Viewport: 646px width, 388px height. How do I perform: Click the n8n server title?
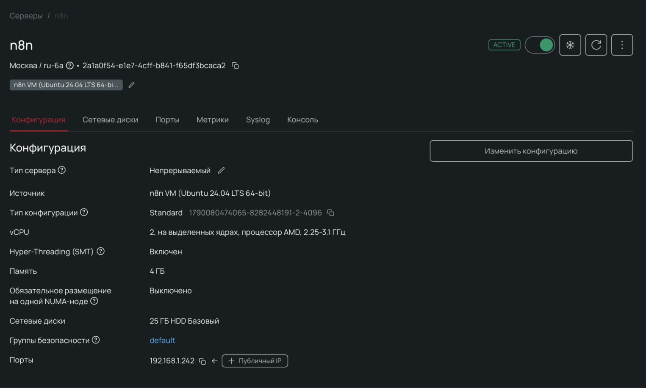click(21, 45)
